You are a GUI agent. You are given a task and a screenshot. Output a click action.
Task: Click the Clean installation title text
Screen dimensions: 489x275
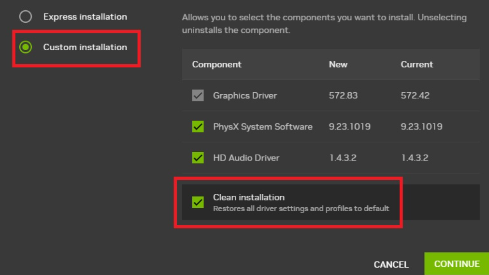pyautogui.click(x=249, y=197)
